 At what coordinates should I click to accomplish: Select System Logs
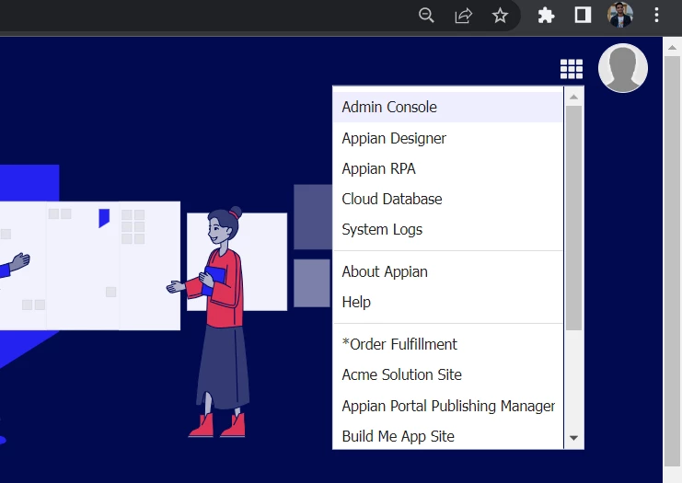coord(448,230)
